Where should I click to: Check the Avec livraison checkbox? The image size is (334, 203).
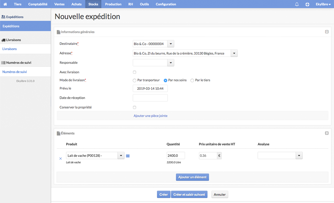[134, 72]
